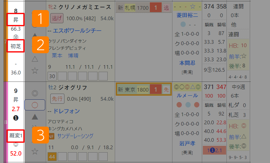Click the 逃げ running-style tag

[x=57, y=18]
